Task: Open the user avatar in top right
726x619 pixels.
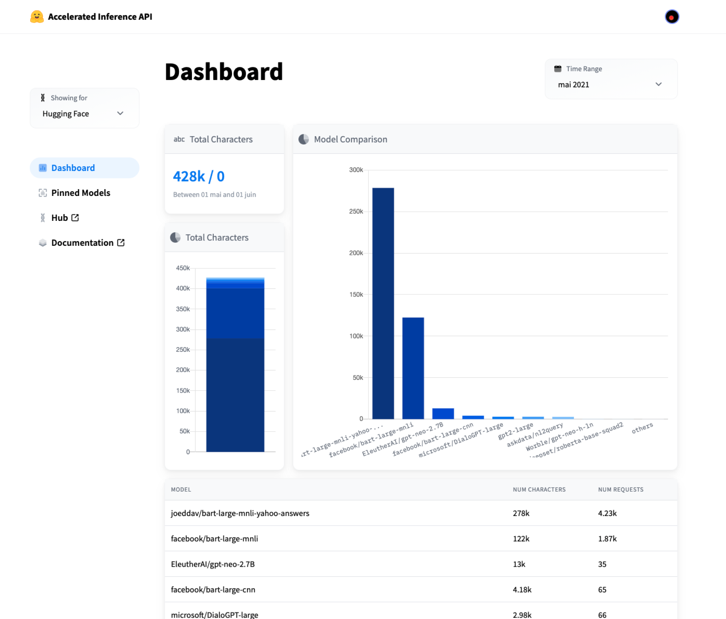Action: click(672, 17)
